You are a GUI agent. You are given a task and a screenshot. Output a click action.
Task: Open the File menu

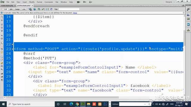pyautogui.click(x=8, y=2)
